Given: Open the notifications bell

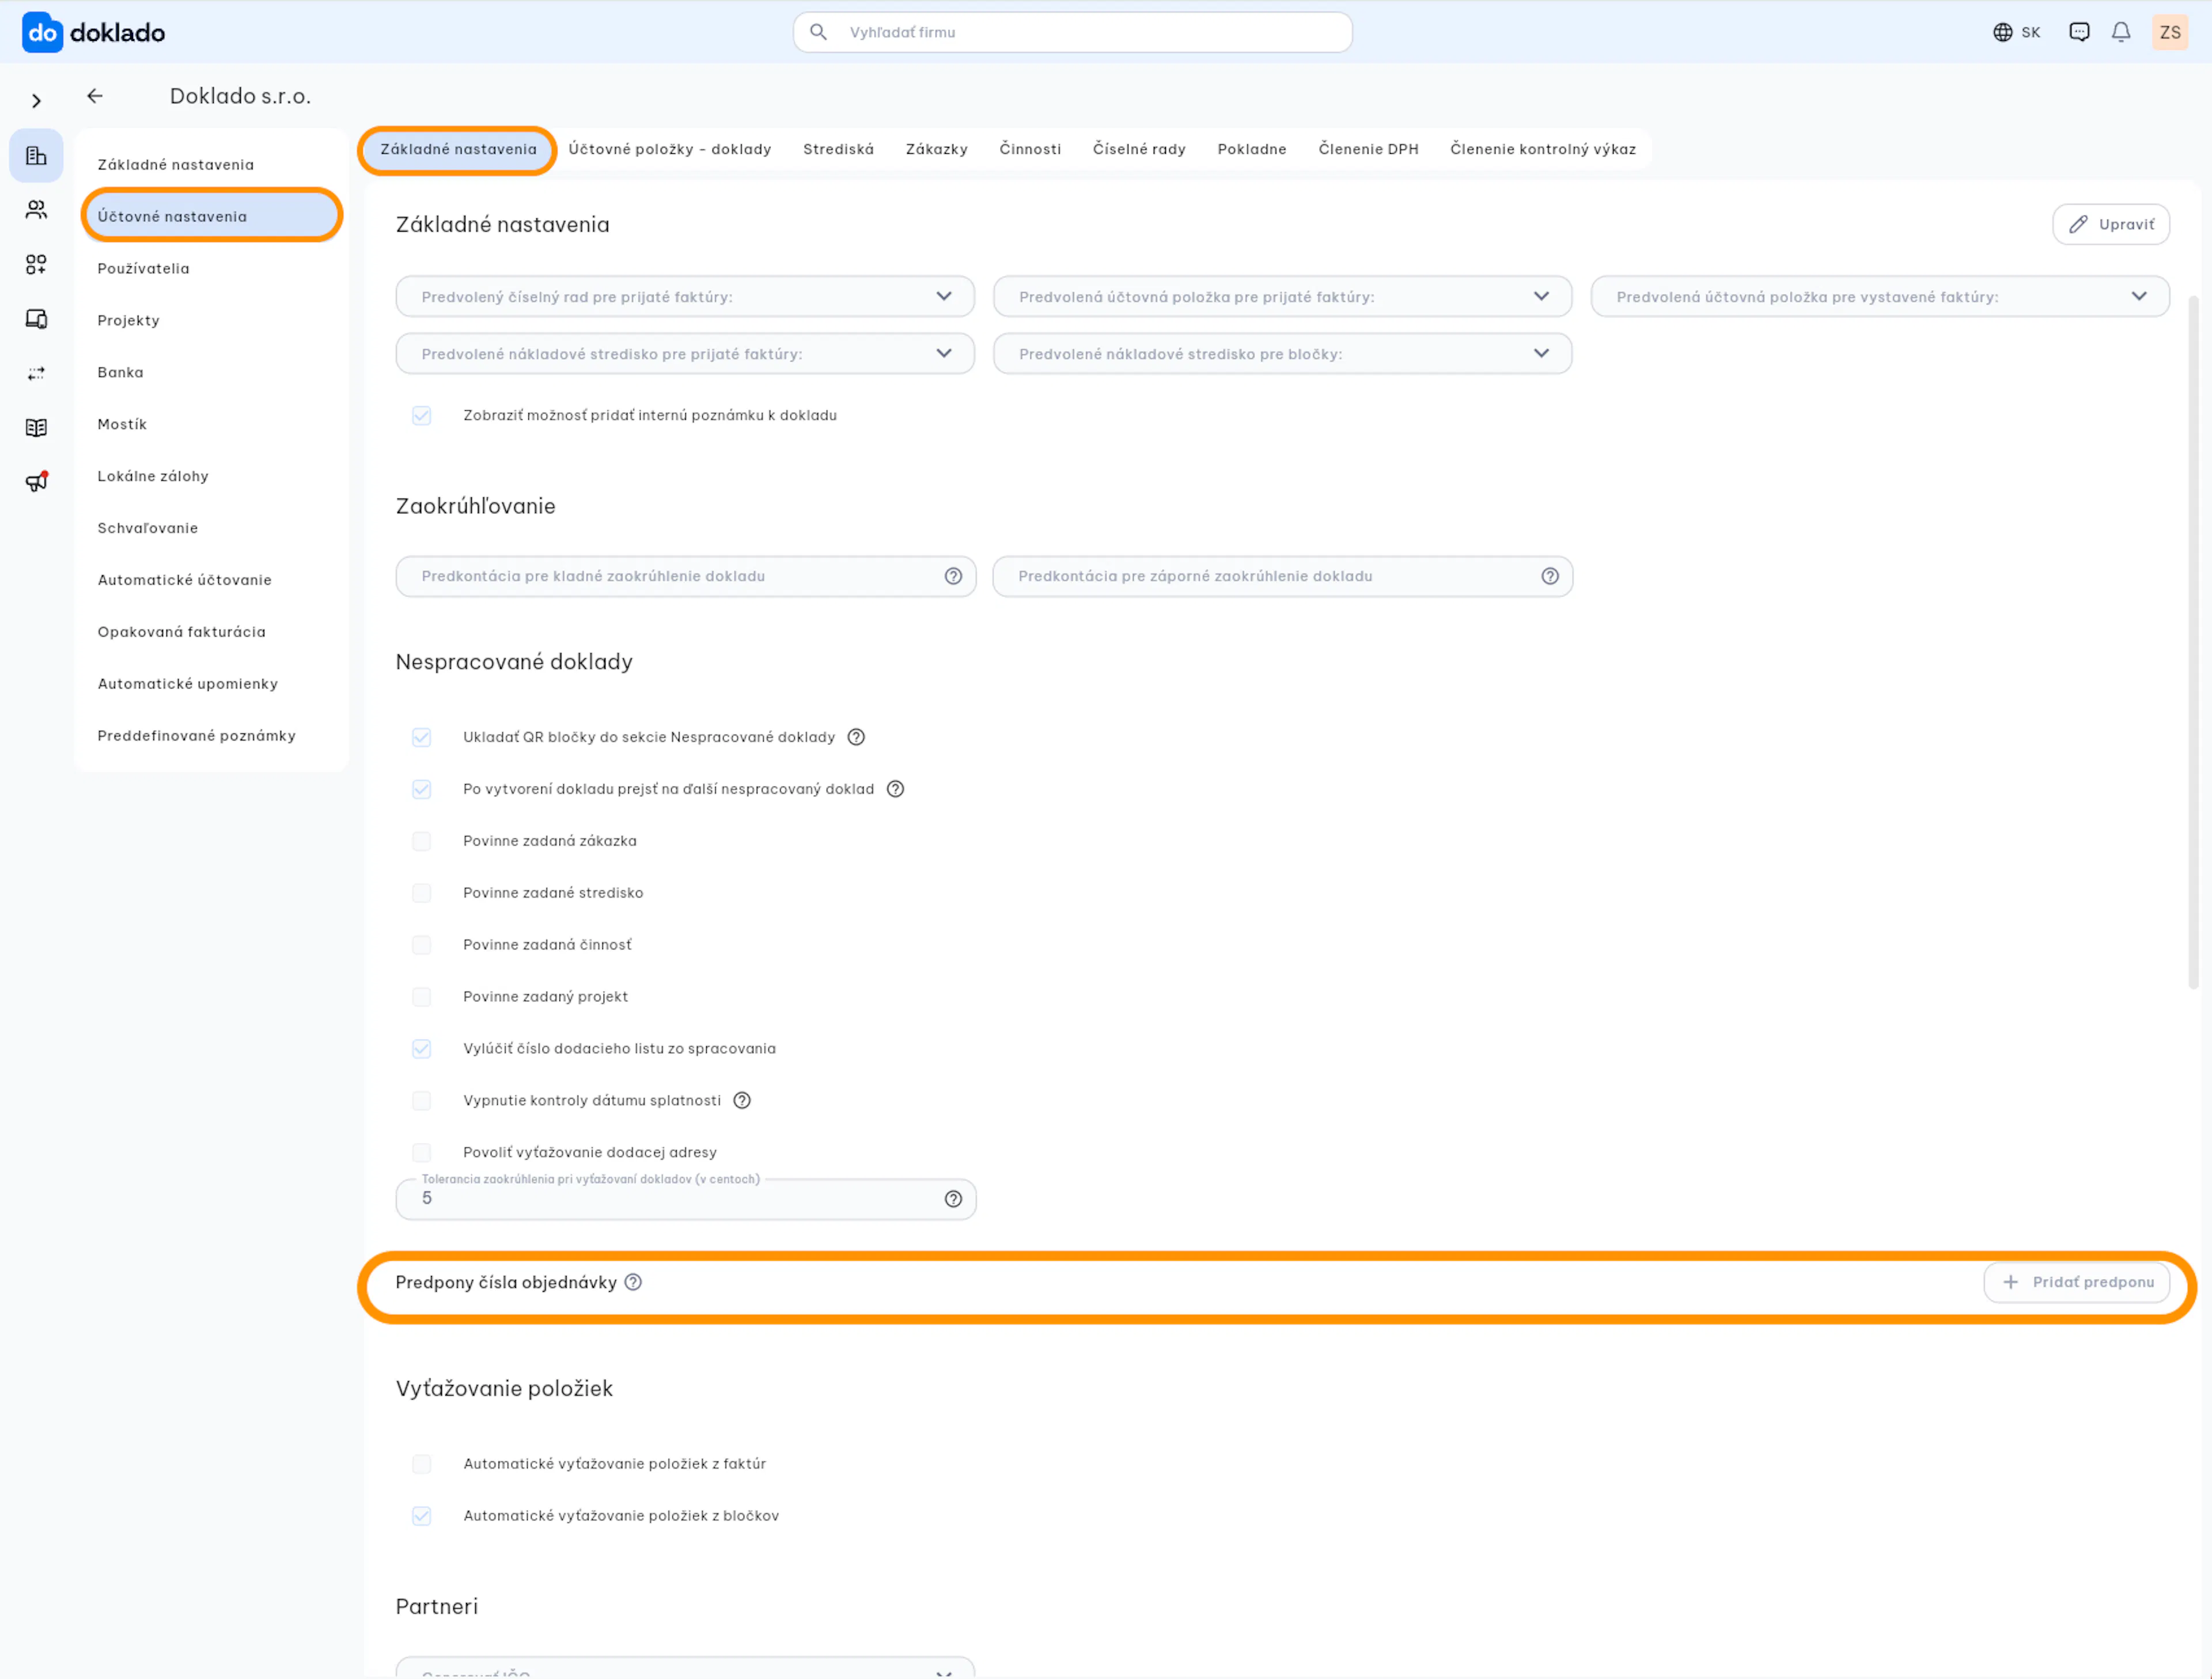Looking at the screenshot, I should [2121, 32].
